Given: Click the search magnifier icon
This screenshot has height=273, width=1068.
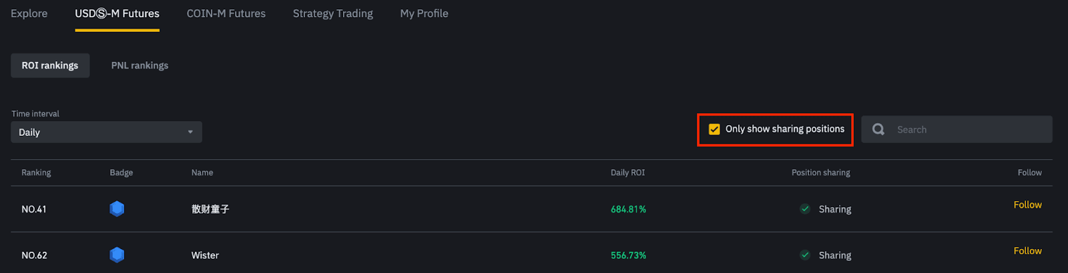Looking at the screenshot, I should coord(878,129).
